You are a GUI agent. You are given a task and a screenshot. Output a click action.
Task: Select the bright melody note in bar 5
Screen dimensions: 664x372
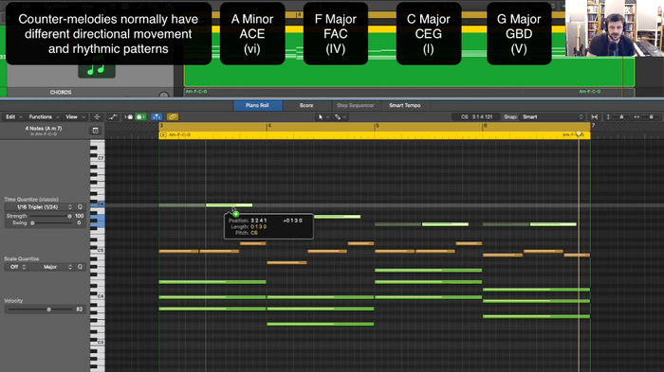[446, 224]
